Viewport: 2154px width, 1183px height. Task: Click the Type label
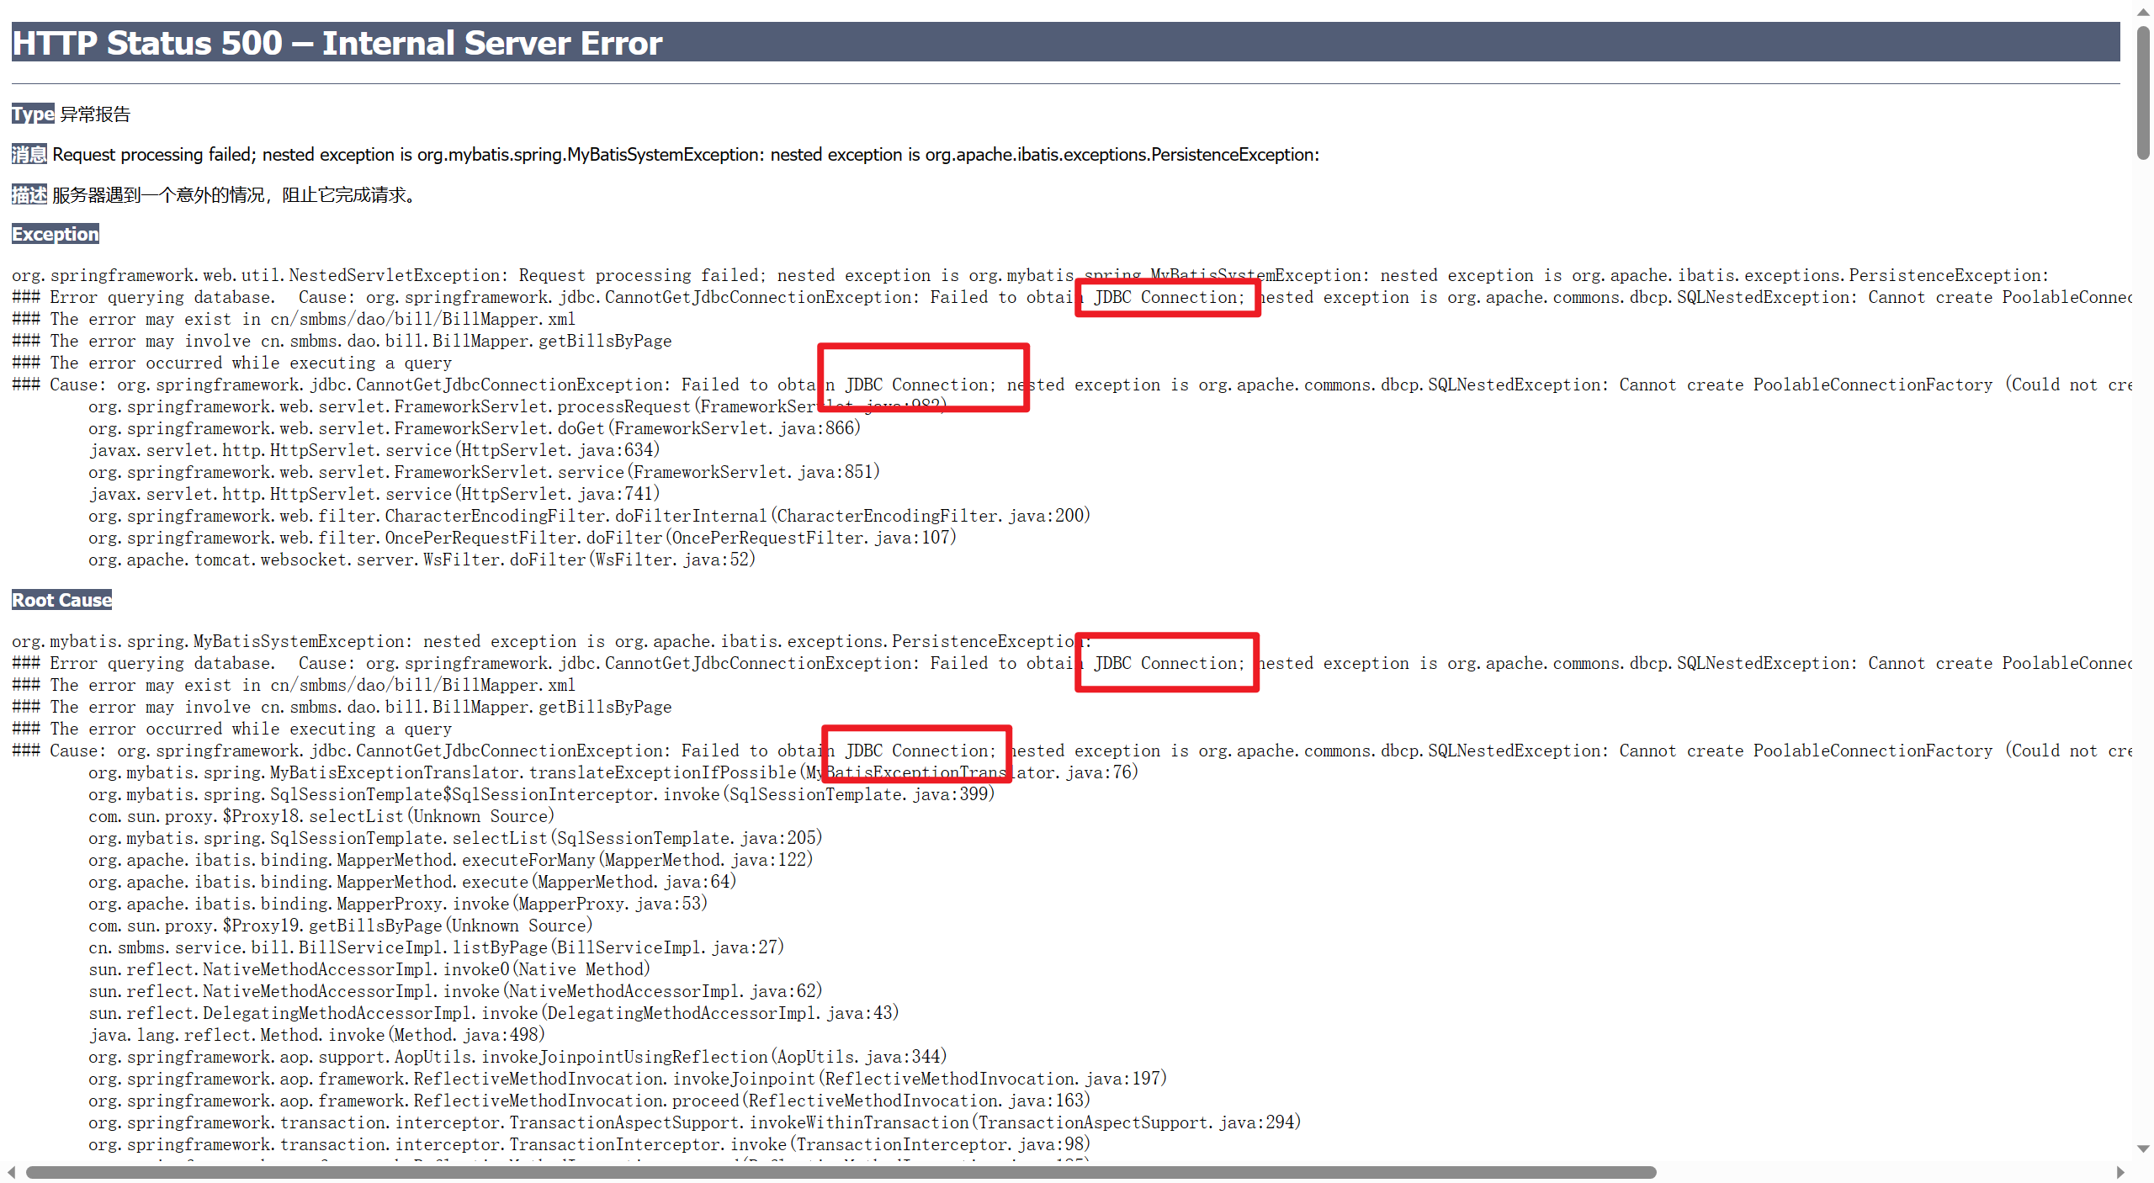[33, 114]
